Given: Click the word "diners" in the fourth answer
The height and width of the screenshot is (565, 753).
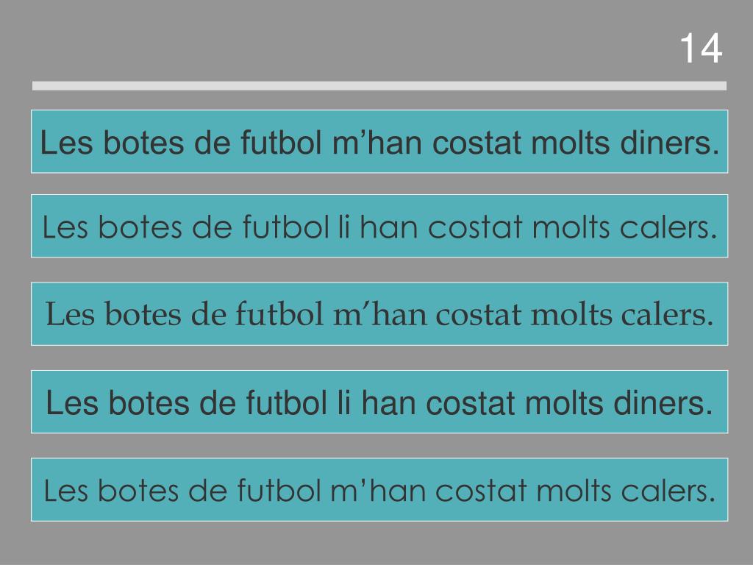Looking at the screenshot, I should click(672, 403).
